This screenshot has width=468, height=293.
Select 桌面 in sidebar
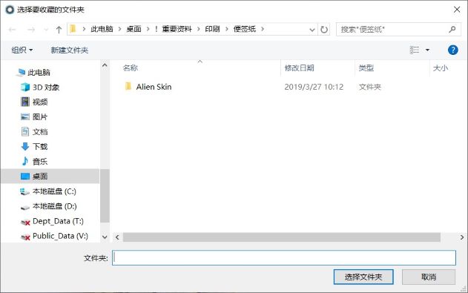pos(50,176)
